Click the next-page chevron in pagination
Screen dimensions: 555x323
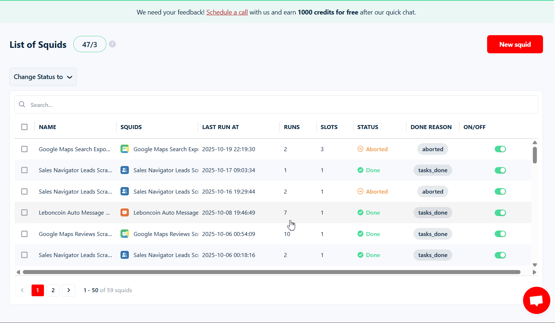69,290
